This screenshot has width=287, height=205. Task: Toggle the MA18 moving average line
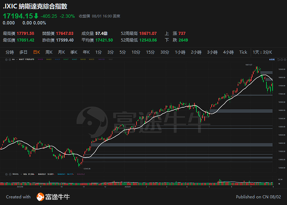[83, 60]
